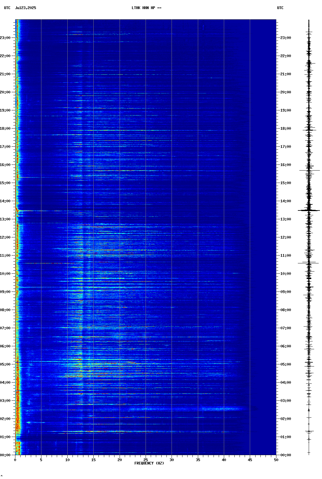Click the '0' frequency axis label

pyautogui.click(x=15, y=460)
